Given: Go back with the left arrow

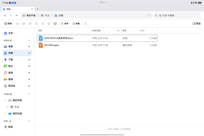Looking at the screenshot, I should tap(5, 16).
